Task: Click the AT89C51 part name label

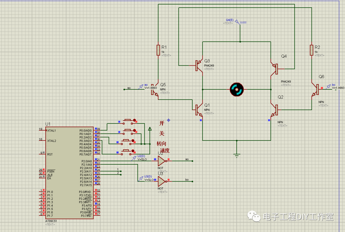Action: pyautogui.click(x=51, y=221)
